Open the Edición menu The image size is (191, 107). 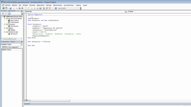(x=15, y=5)
